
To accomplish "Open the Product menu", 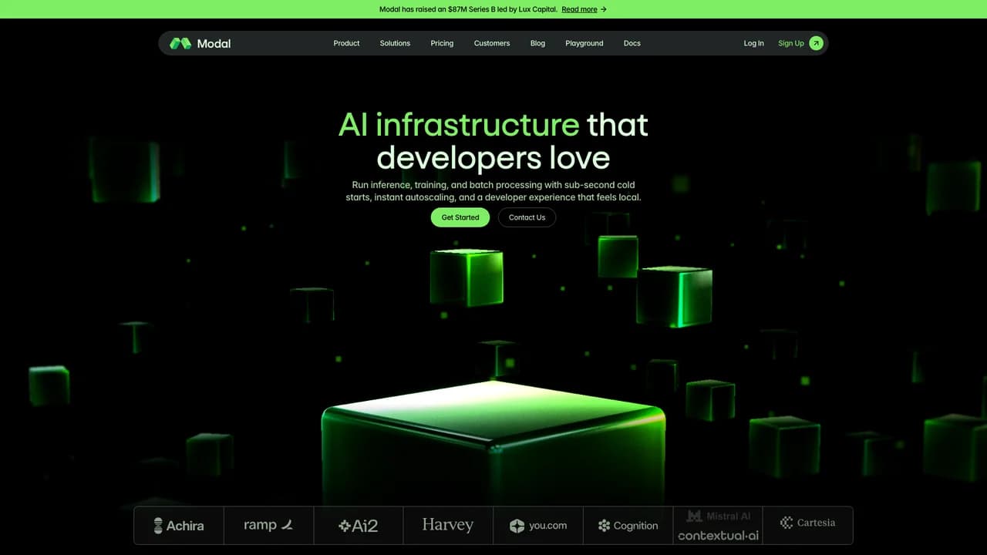I will click(346, 43).
